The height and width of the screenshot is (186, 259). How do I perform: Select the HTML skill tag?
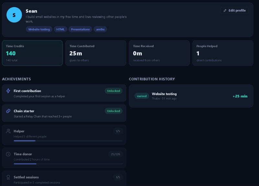[x=61, y=29]
